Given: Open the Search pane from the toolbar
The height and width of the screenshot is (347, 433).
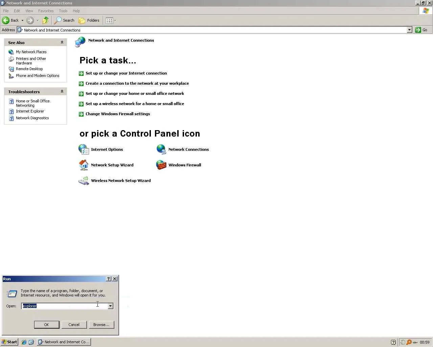Looking at the screenshot, I should [64, 20].
